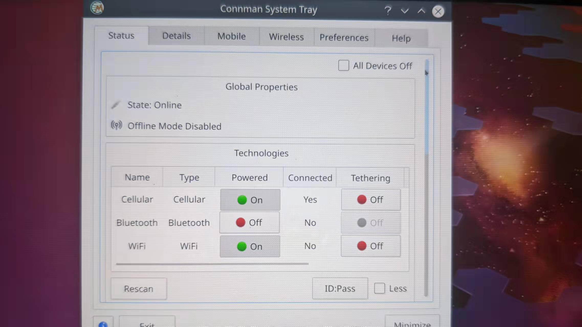Screen dimensions: 582x327
Task: Click the pencil icon beside State Online
Action: tap(116, 105)
